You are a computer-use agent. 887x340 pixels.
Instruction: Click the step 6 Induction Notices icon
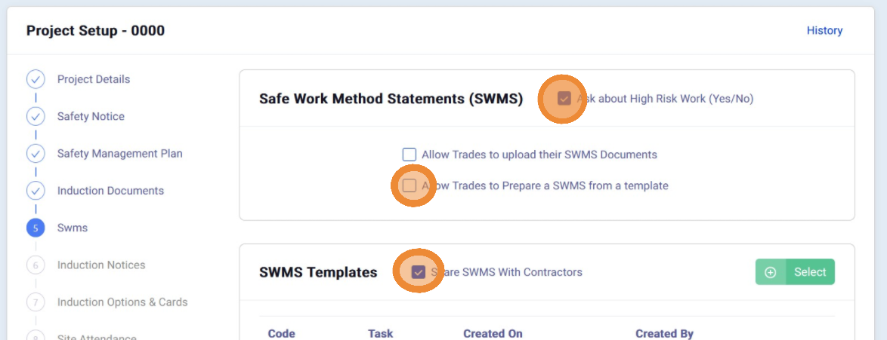(36, 265)
